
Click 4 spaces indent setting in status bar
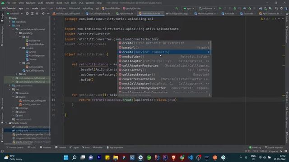point(273,151)
